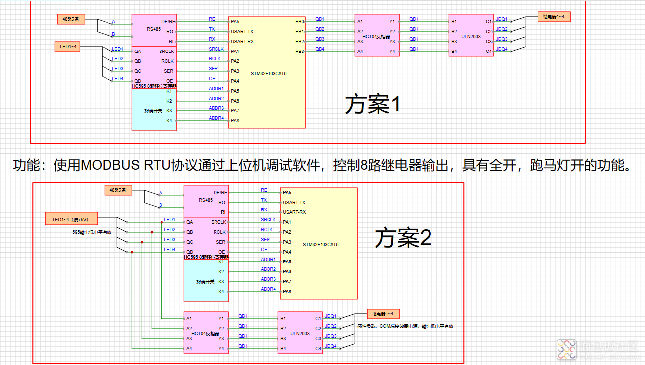Click the PB3 pin label

(x=299, y=52)
